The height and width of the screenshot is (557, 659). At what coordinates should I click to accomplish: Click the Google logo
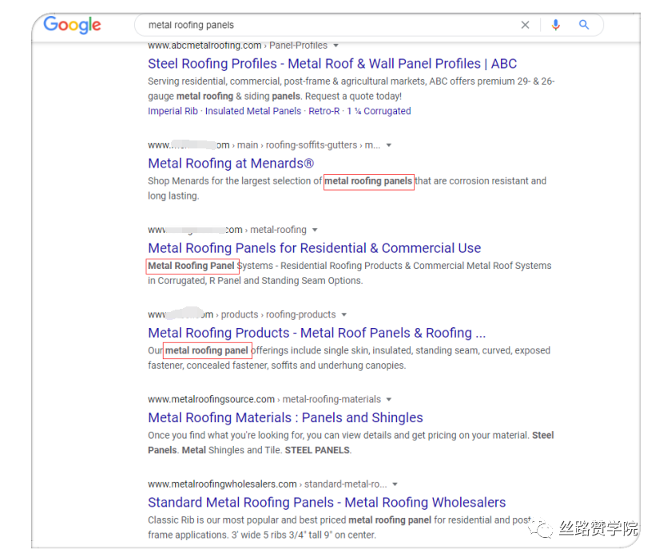pyautogui.click(x=72, y=25)
